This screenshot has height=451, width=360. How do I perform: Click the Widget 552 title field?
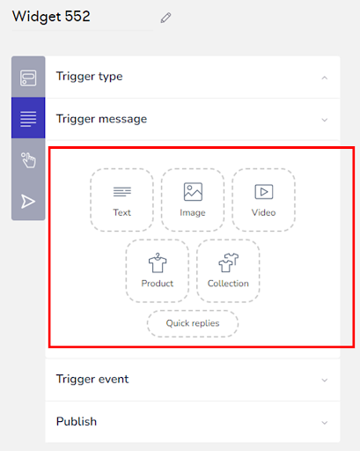click(x=82, y=18)
